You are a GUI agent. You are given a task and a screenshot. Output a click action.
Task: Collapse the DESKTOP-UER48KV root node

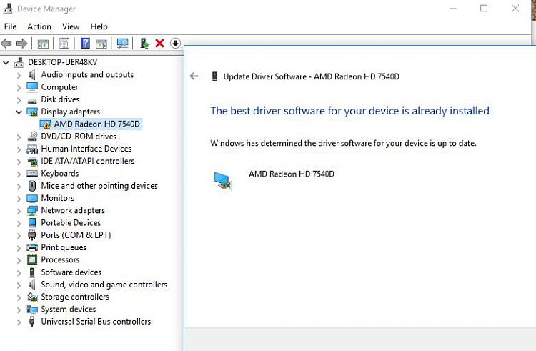pos(6,62)
